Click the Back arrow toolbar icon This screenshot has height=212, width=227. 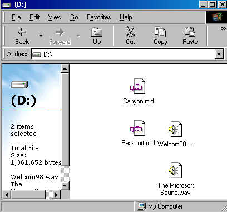[x=22, y=32]
